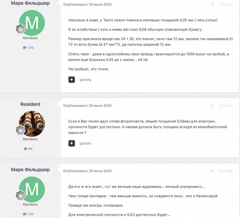This screenshot has width=240, height=218.
Task: Click the plus multi-quote button in the first post
Action: (72, 80)
